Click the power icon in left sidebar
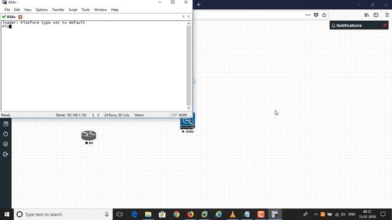The image size is (392, 220). tap(6, 134)
